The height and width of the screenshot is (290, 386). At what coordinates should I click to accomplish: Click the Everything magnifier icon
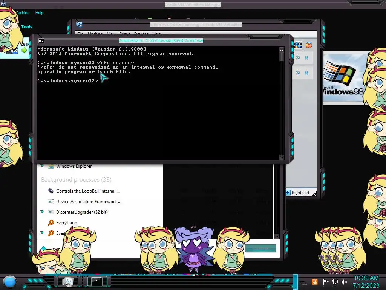pyautogui.click(x=51, y=223)
